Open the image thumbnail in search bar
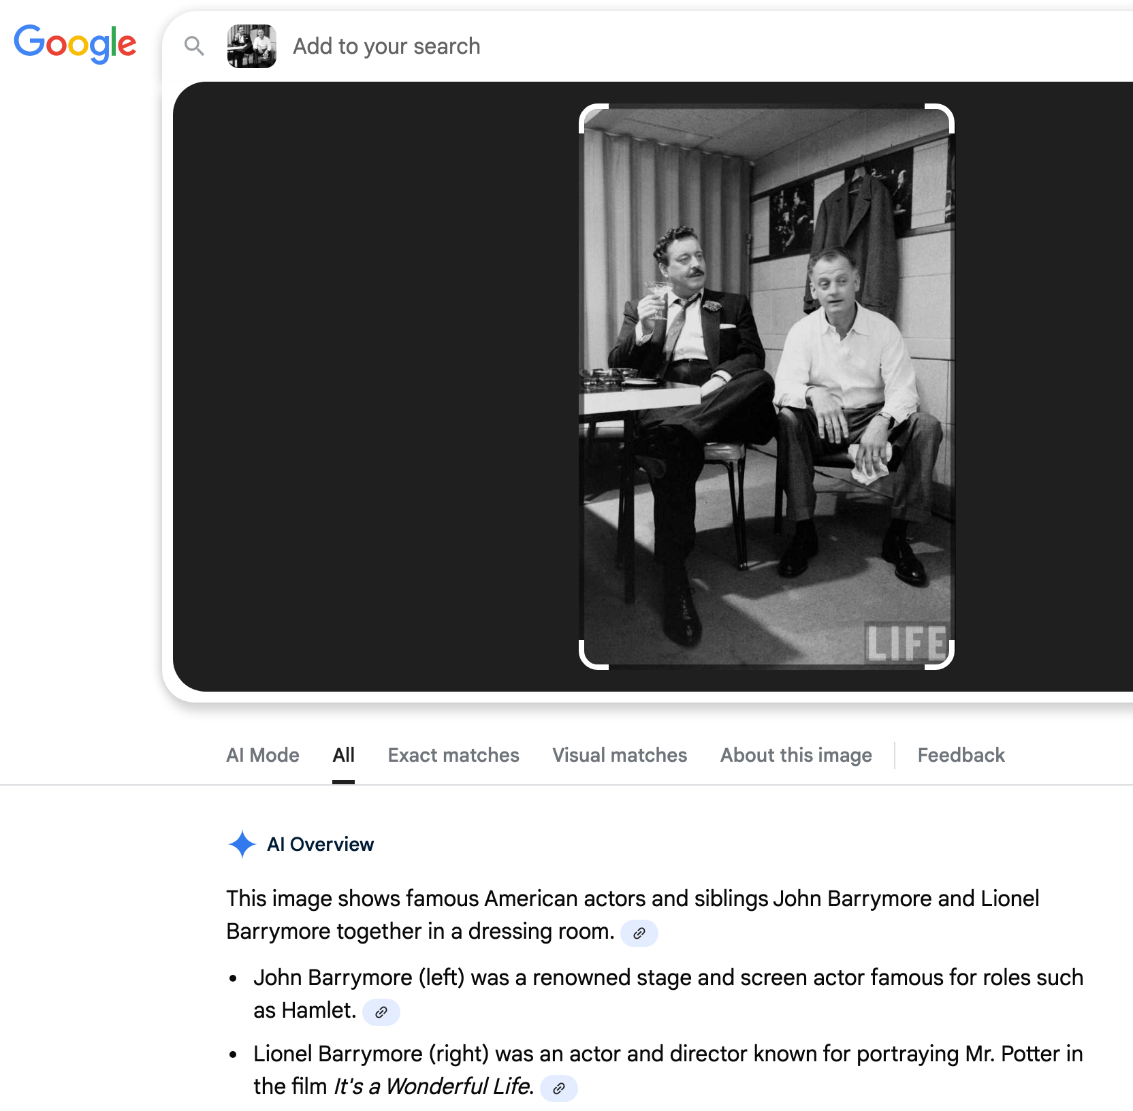The height and width of the screenshot is (1111, 1133). [251, 46]
